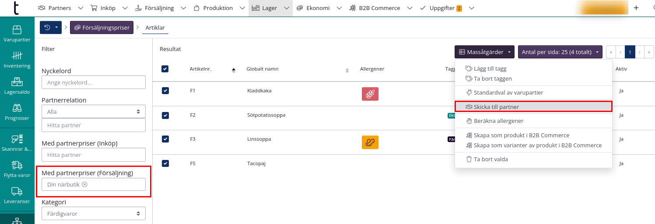Click the Nyckelord keyword input field

93,82
